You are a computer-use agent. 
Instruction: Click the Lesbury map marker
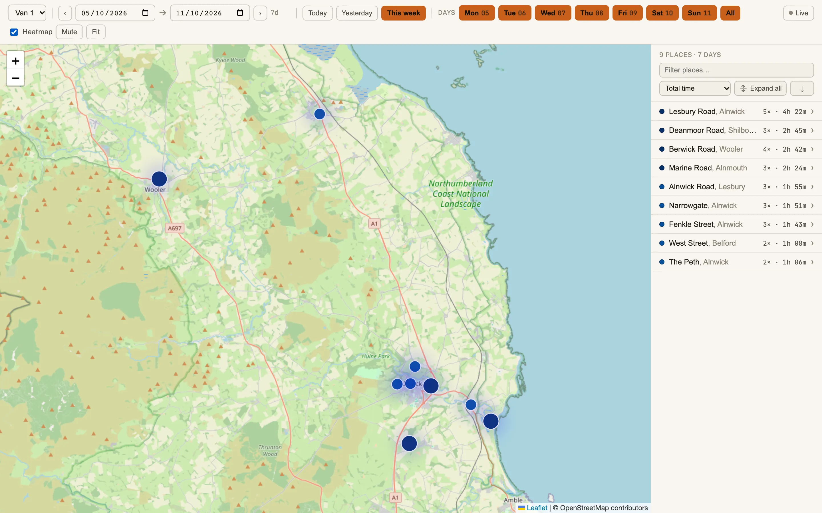coord(471,405)
